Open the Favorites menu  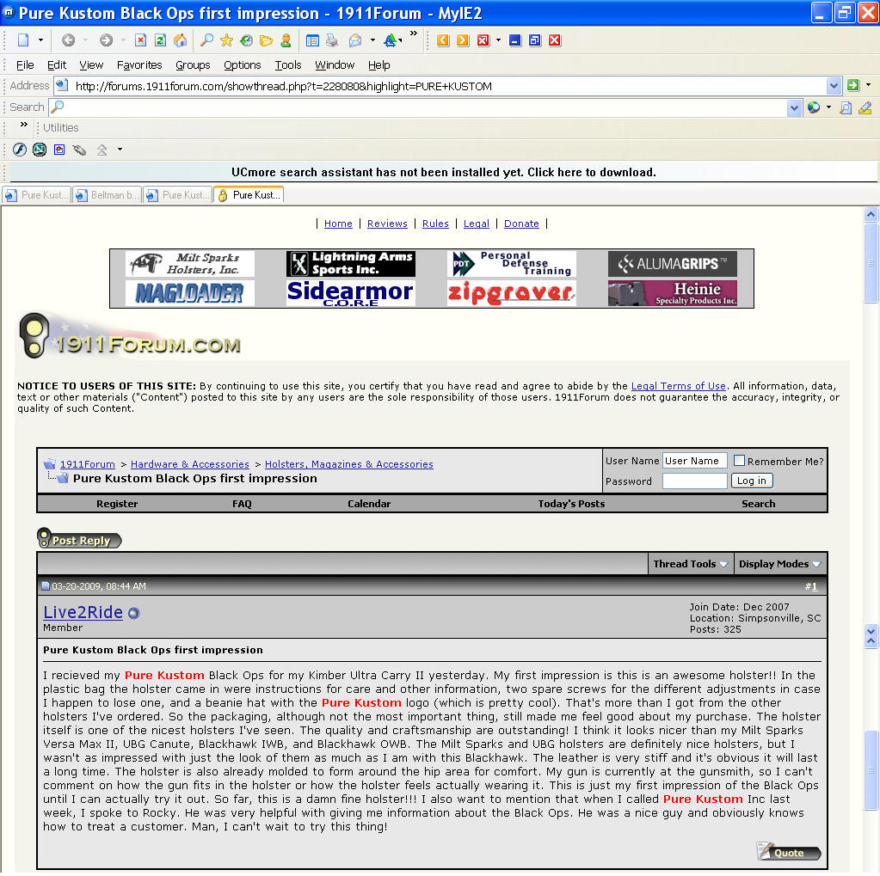click(139, 65)
